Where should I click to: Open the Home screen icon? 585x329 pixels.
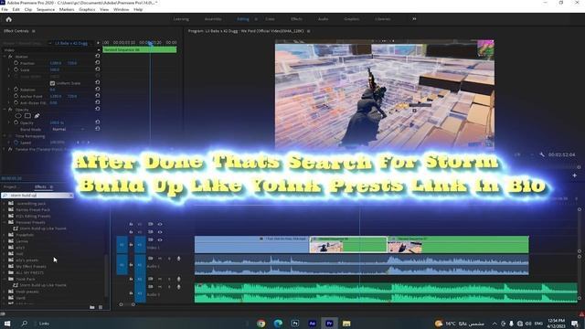(8, 19)
